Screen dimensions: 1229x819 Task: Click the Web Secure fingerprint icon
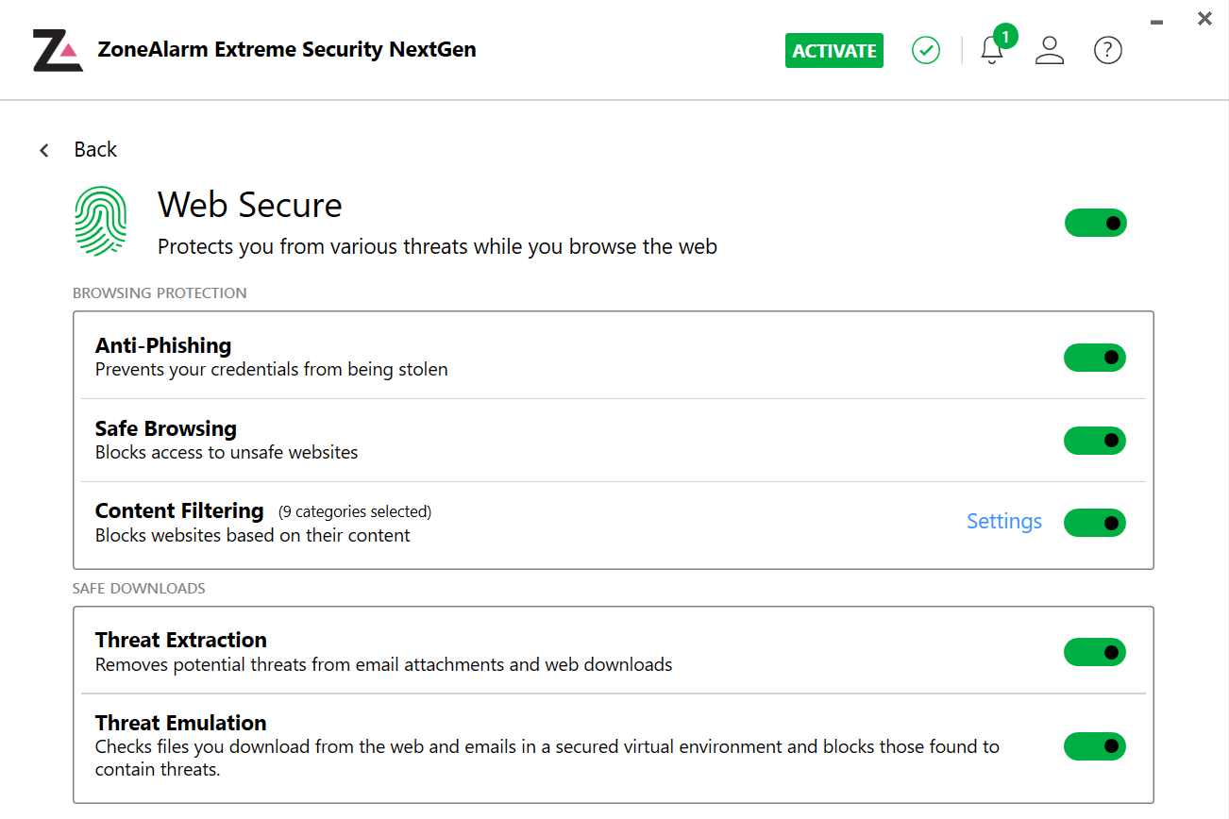[100, 221]
